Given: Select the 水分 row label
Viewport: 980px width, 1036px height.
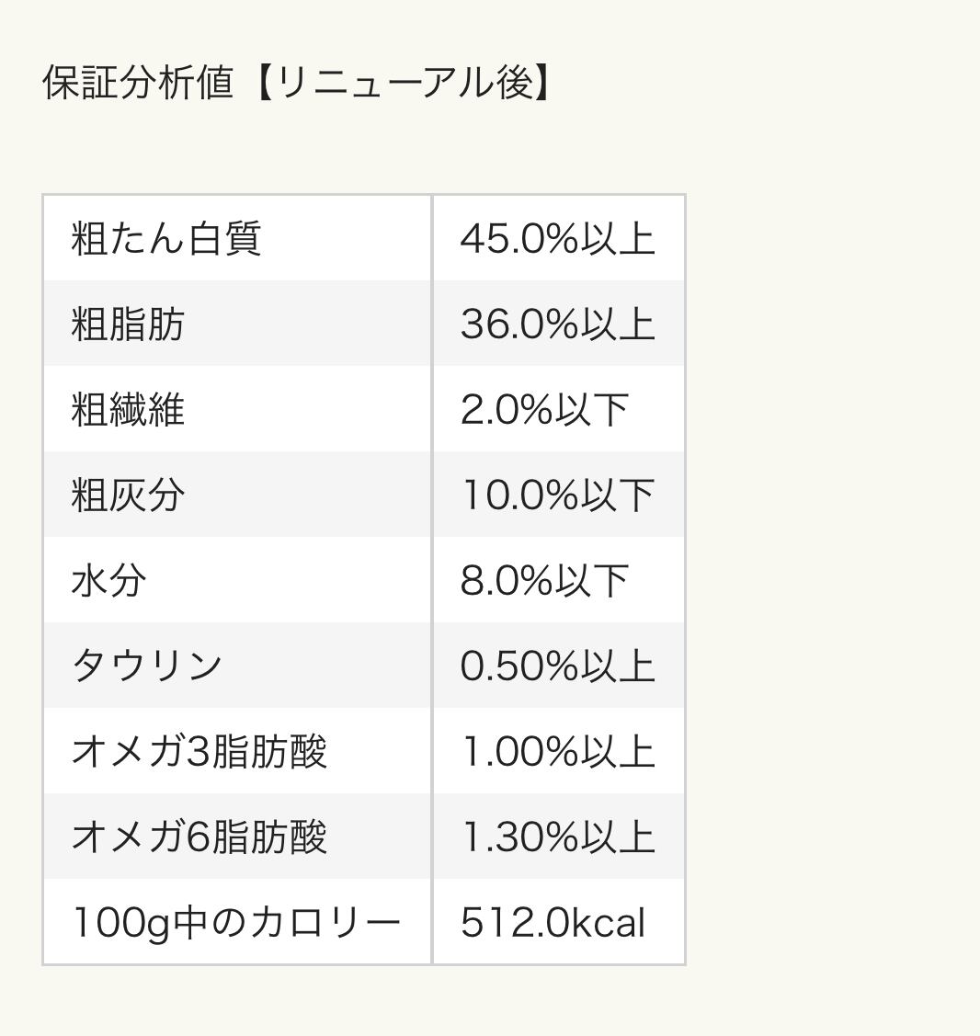Looking at the screenshot, I should (x=108, y=581).
